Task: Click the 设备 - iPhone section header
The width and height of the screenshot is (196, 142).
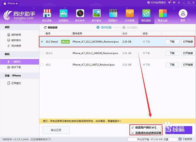Action: (x=20, y=76)
